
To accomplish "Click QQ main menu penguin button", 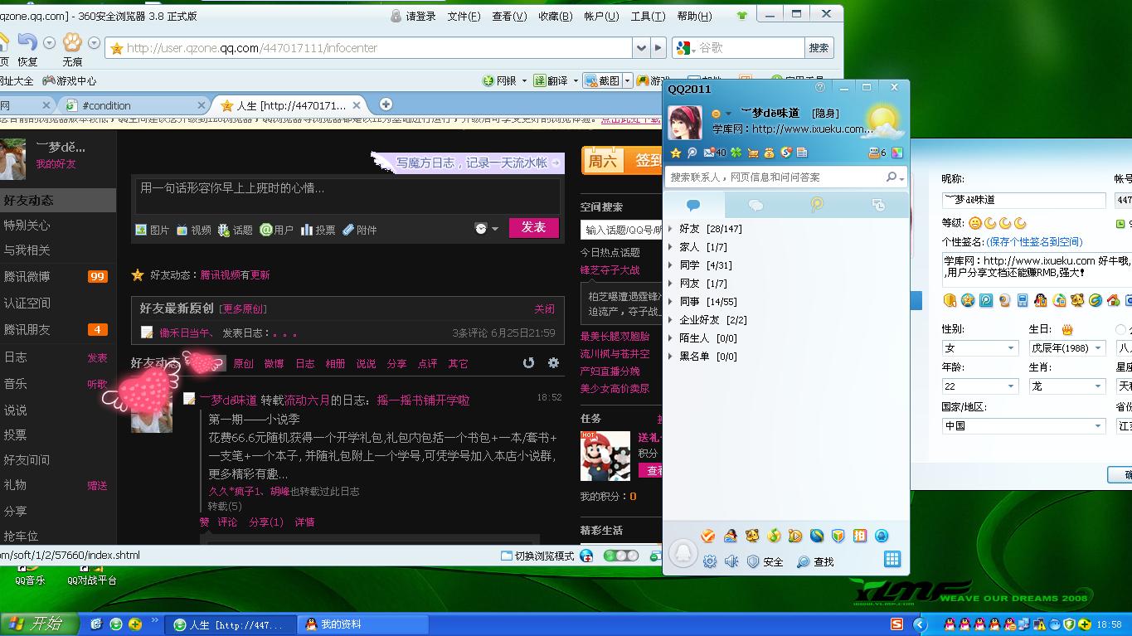I will tap(683, 553).
